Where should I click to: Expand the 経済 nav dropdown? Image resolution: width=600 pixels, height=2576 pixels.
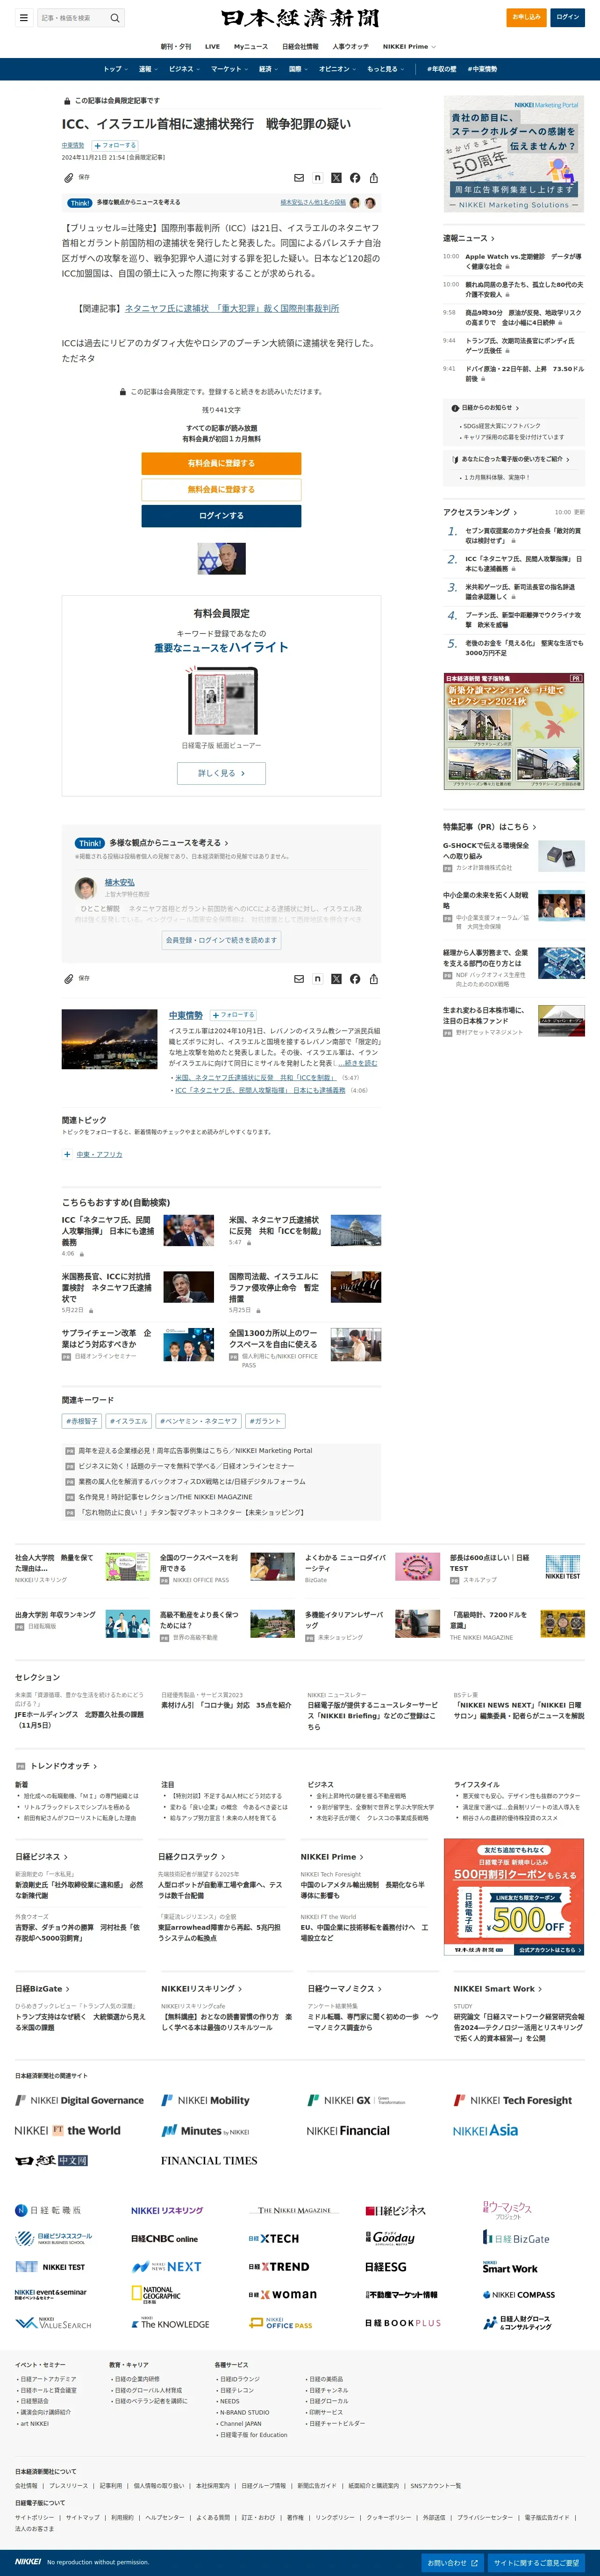point(269,69)
